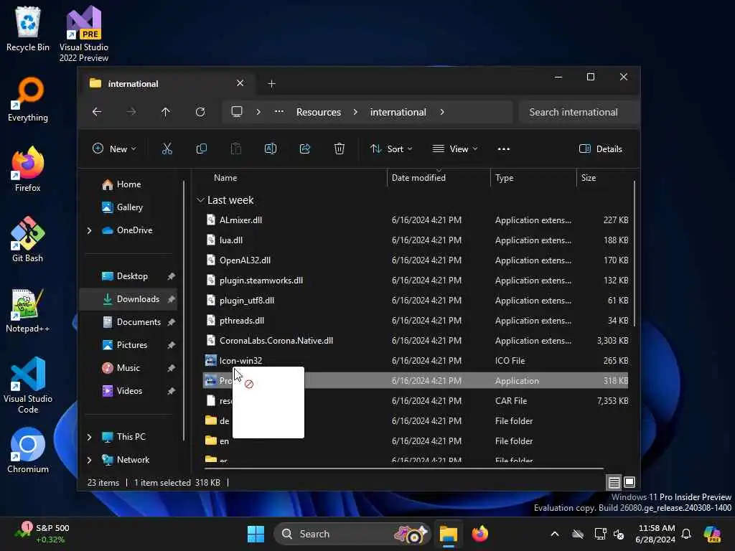Click the Cut scissors icon

pos(167,149)
